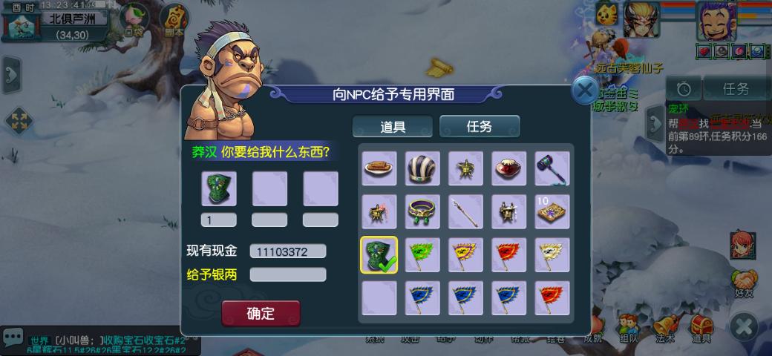Screen dimensions: 772x356
Task: Select the striped turban hat item
Action: click(x=422, y=168)
